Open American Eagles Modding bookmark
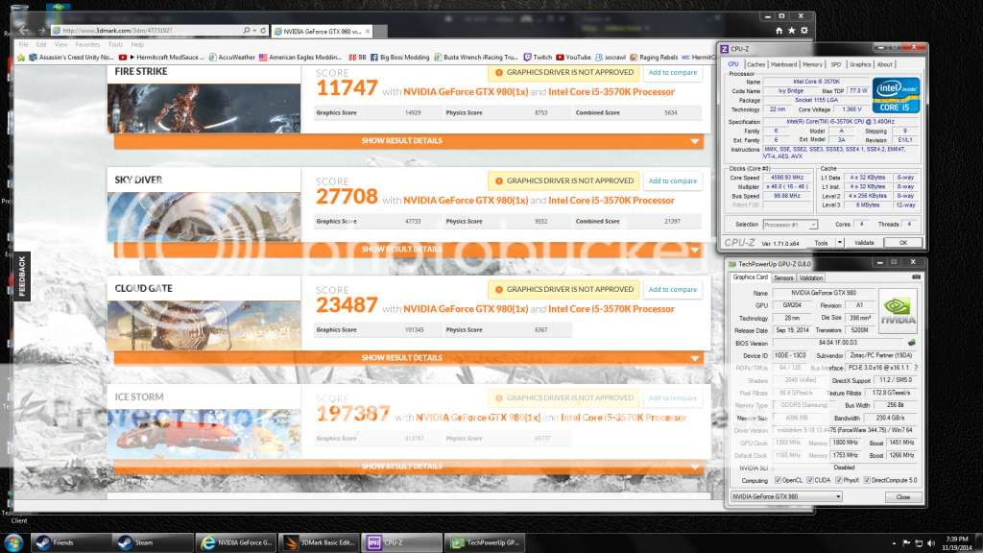983x553 pixels. pos(300,57)
